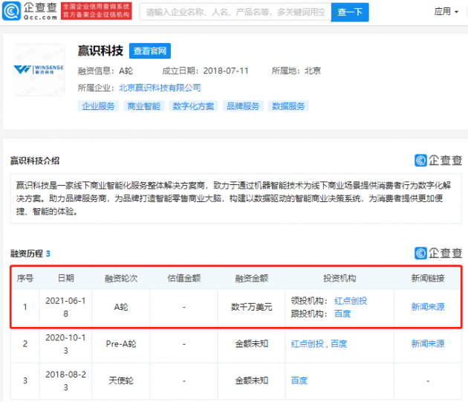Click the 2018-08-23 date cell
The image size is (468, 402).
point(65,380)
